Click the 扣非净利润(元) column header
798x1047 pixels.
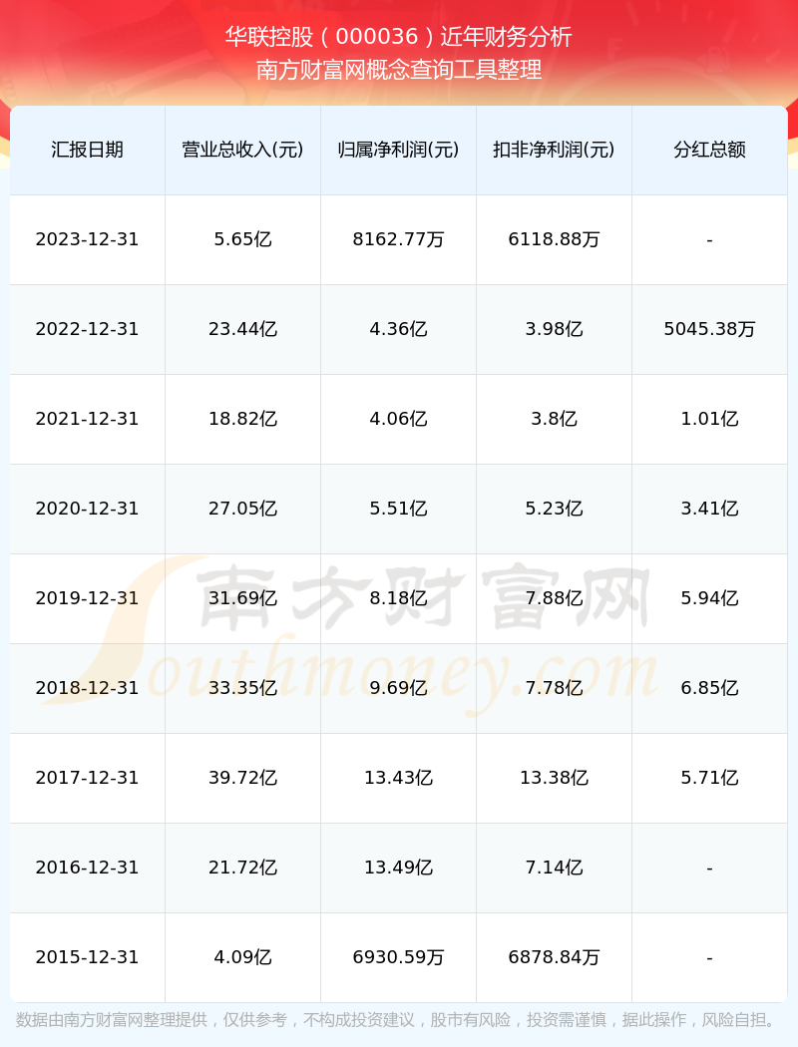(555, 150)
